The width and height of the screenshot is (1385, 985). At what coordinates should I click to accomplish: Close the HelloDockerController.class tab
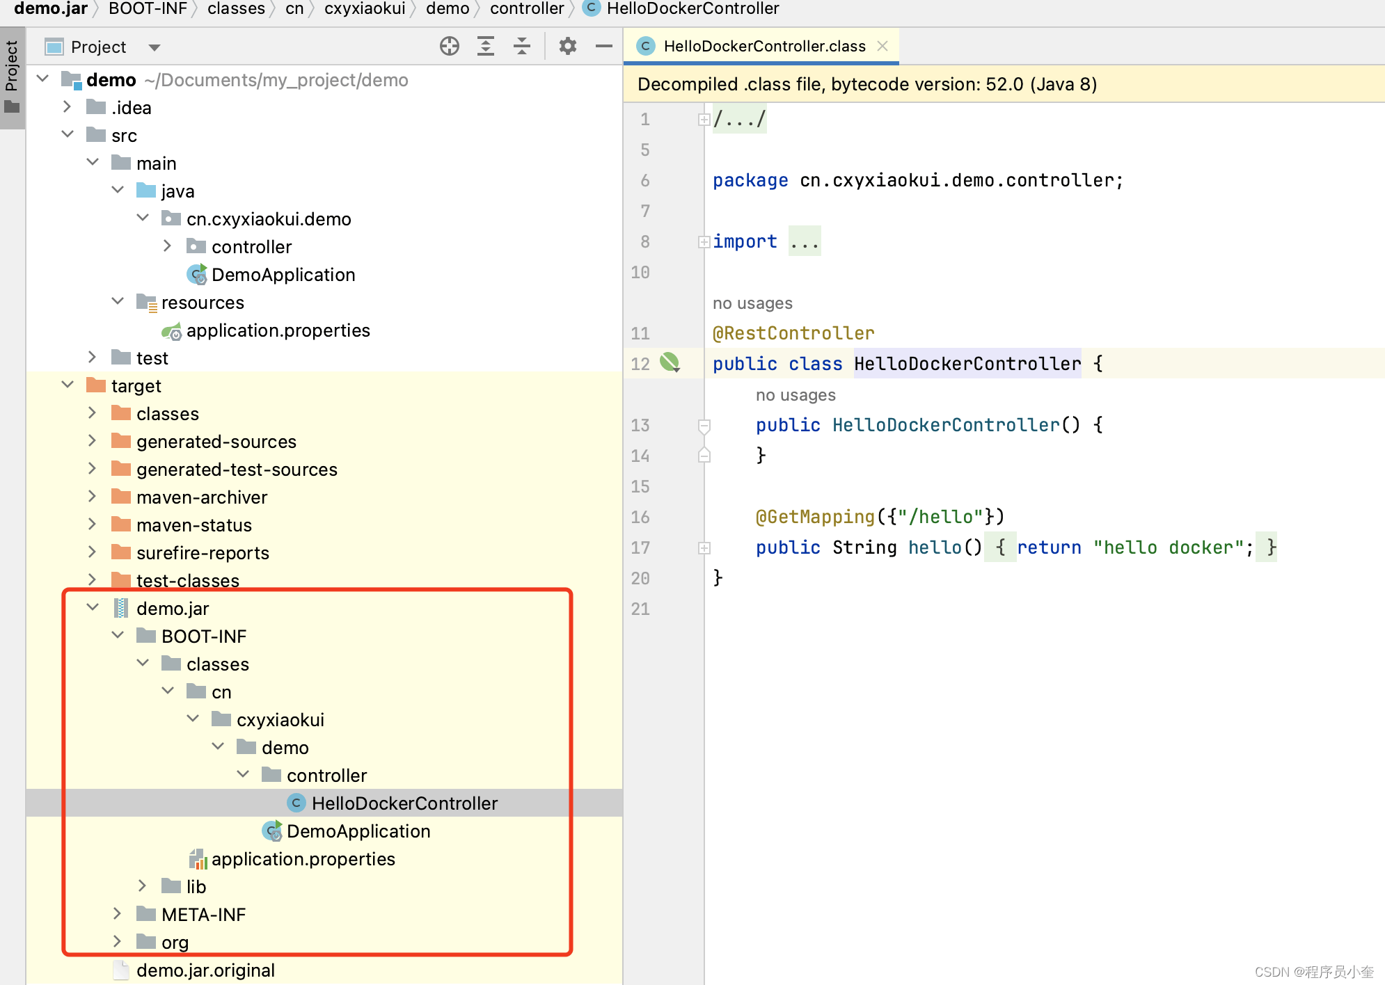883,46
